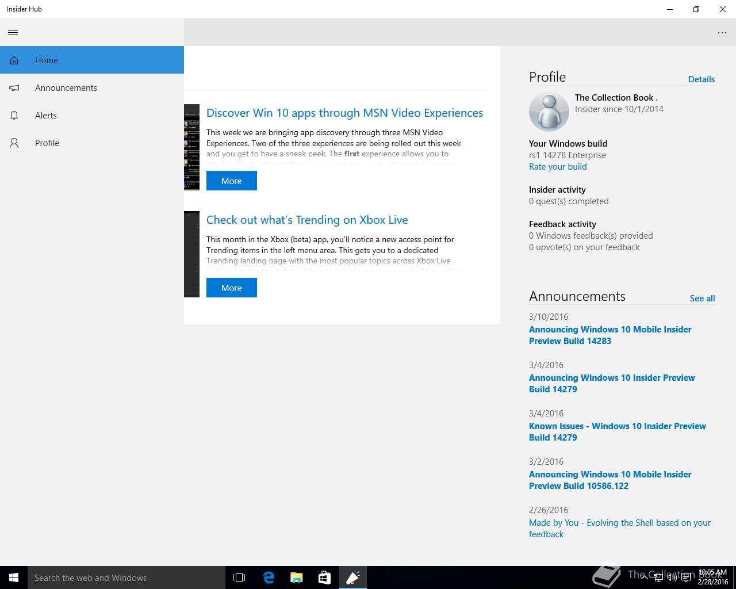The height and width of the screenshot is (589, 736).
Task: Open the Windows Start menu
Action: [14, 577]
